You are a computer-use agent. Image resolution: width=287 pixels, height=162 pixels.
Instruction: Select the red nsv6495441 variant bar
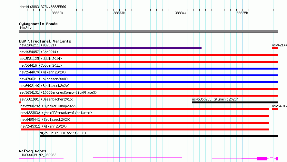click(144, 123)
